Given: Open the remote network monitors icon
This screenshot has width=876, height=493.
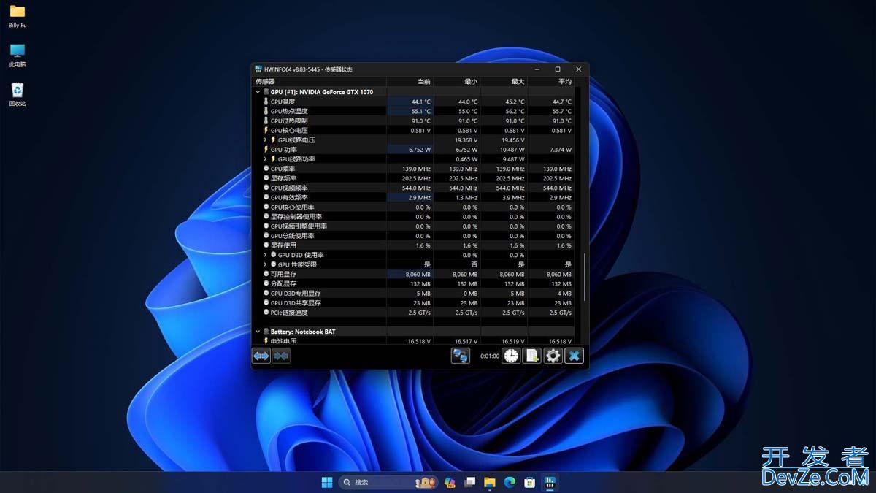Looking at the screenshot, I should coord(461,356).
